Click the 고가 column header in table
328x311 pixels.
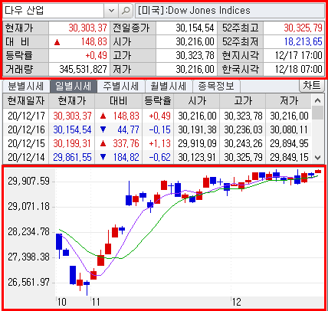pyautogui.click(x=243, y=101)
